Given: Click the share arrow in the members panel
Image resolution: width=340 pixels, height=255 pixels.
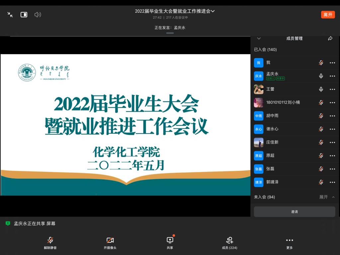Looking at the screenshot, I should pyautogui.click(x=330, y=39).
